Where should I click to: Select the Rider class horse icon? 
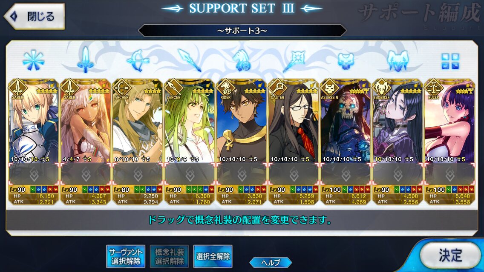[x=242, y=60]
